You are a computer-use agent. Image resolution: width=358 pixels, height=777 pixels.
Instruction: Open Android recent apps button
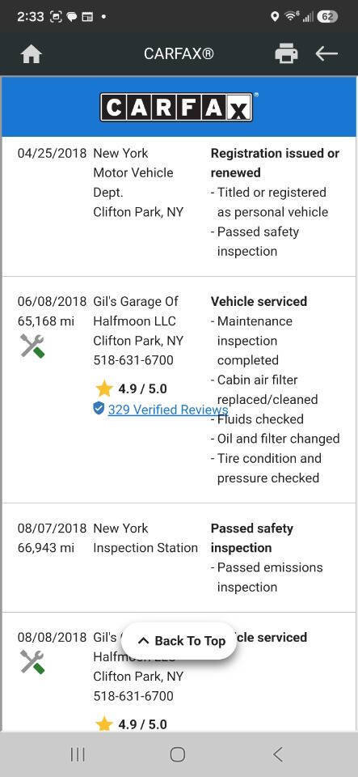point(78,754)
